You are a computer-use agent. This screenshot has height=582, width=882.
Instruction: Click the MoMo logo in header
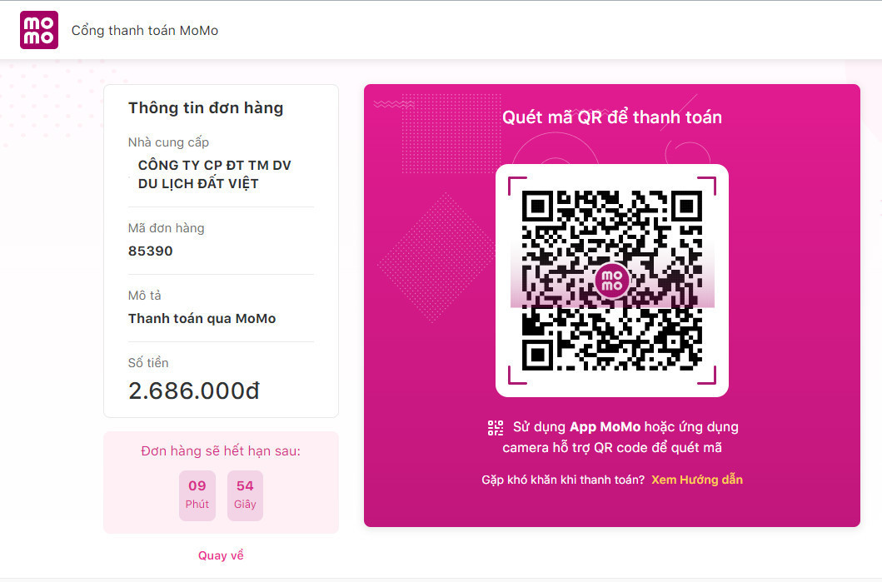point(39,30)
